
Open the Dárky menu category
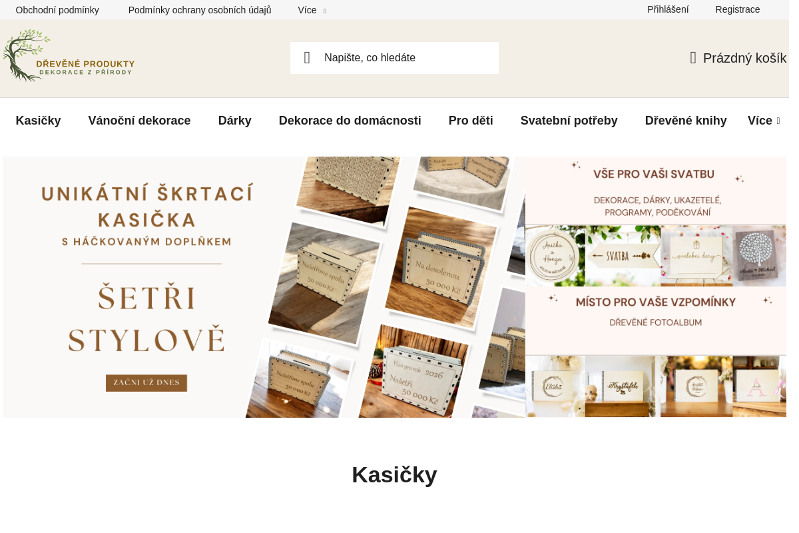[x=235, y=121]
